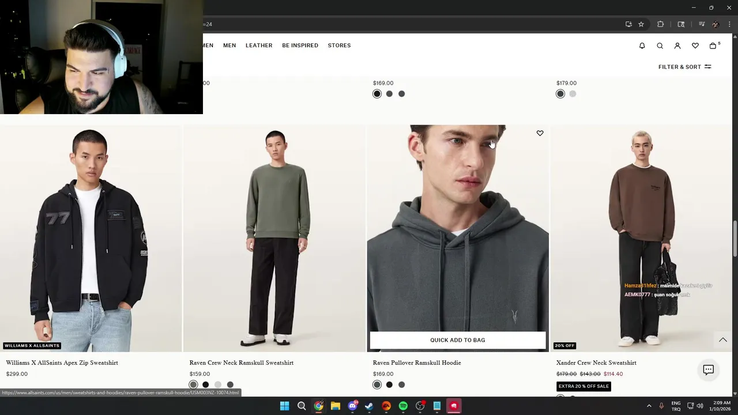Click the green Raven Crew Neck model image

(x=274, y=238)
